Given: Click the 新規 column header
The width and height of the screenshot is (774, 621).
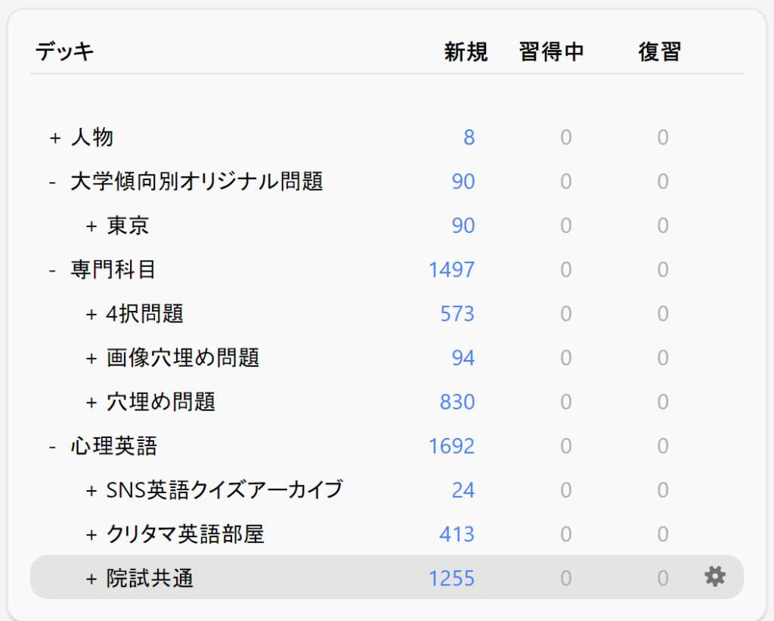Looking at the screenshot, I should pyautogui.click(x=466, y=51).
